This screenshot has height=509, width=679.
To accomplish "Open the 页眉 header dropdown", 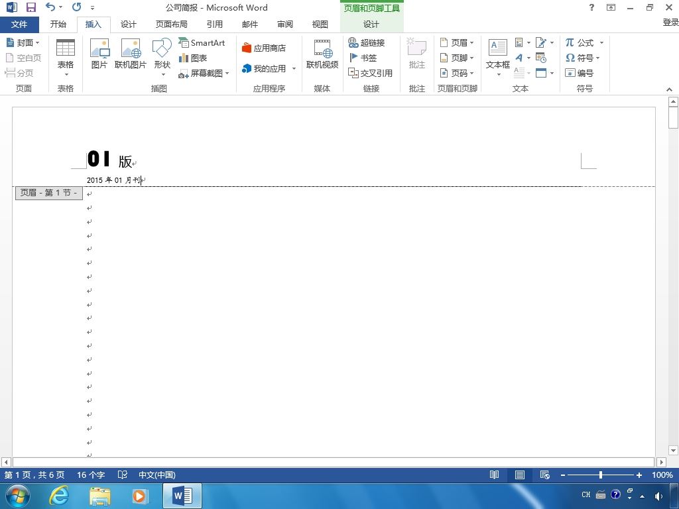I will 457,42.
